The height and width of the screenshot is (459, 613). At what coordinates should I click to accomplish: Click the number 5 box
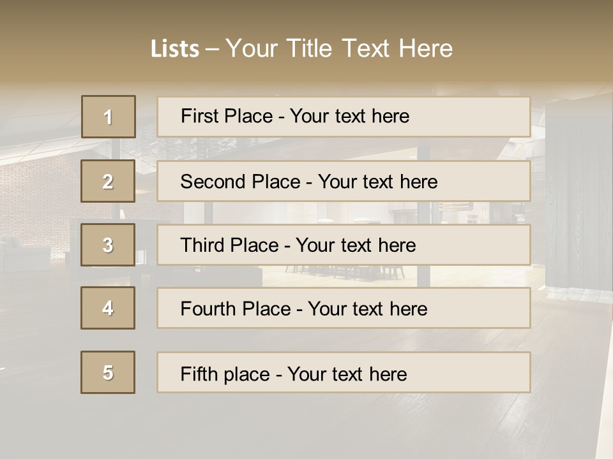pyautogui.click(x=108, y=372)
